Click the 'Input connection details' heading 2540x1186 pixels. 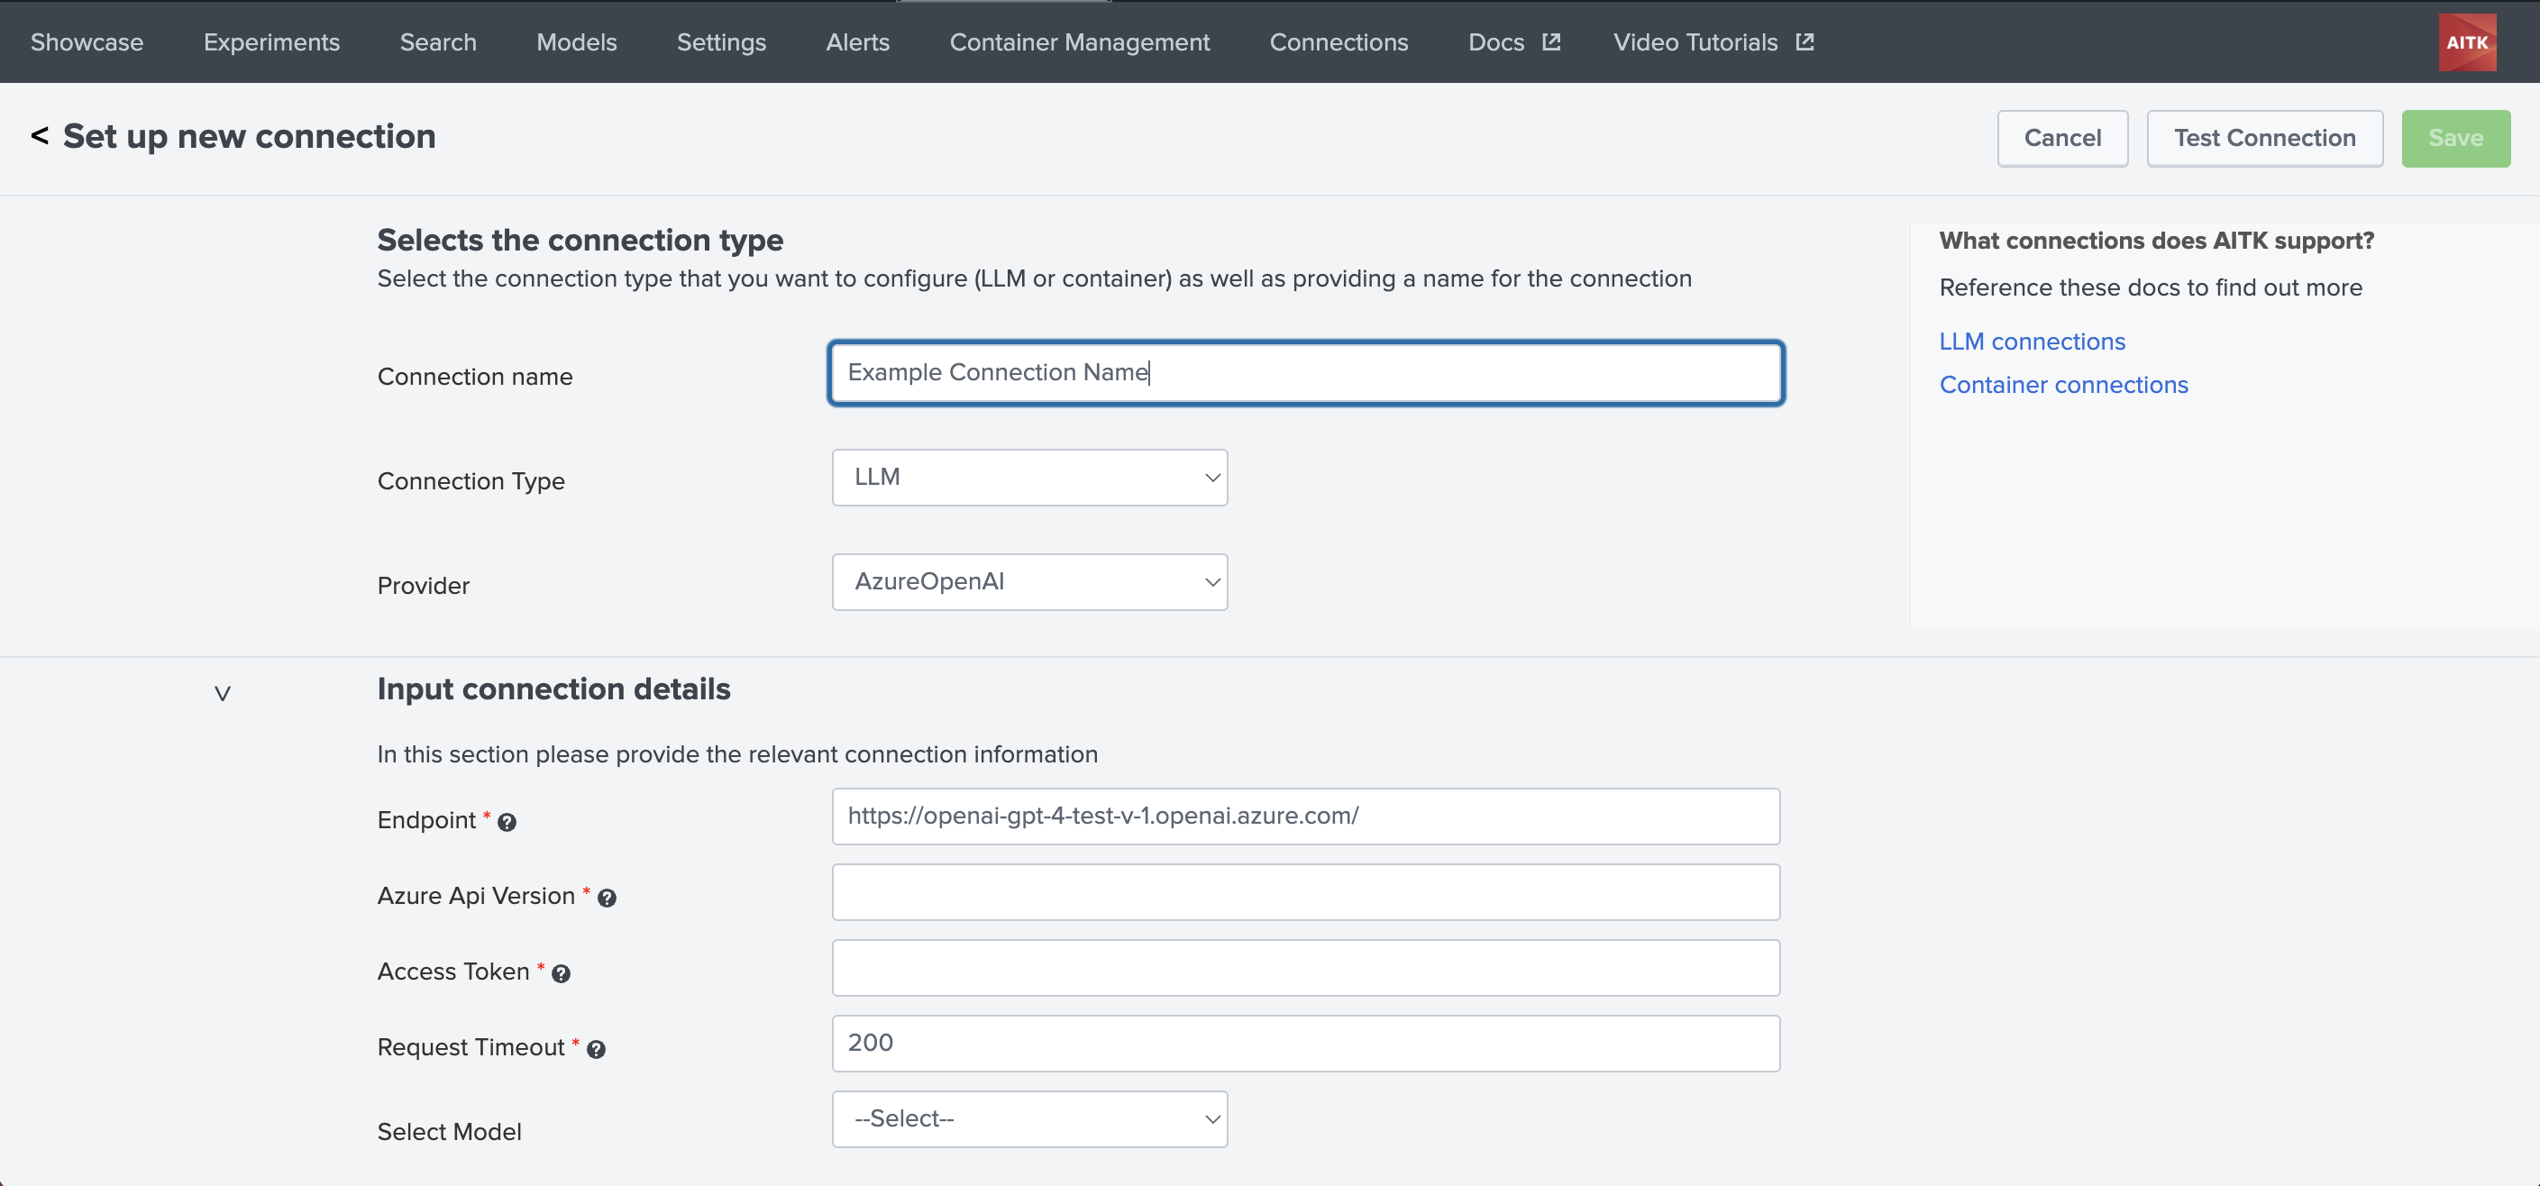click(x=553, y=689)
